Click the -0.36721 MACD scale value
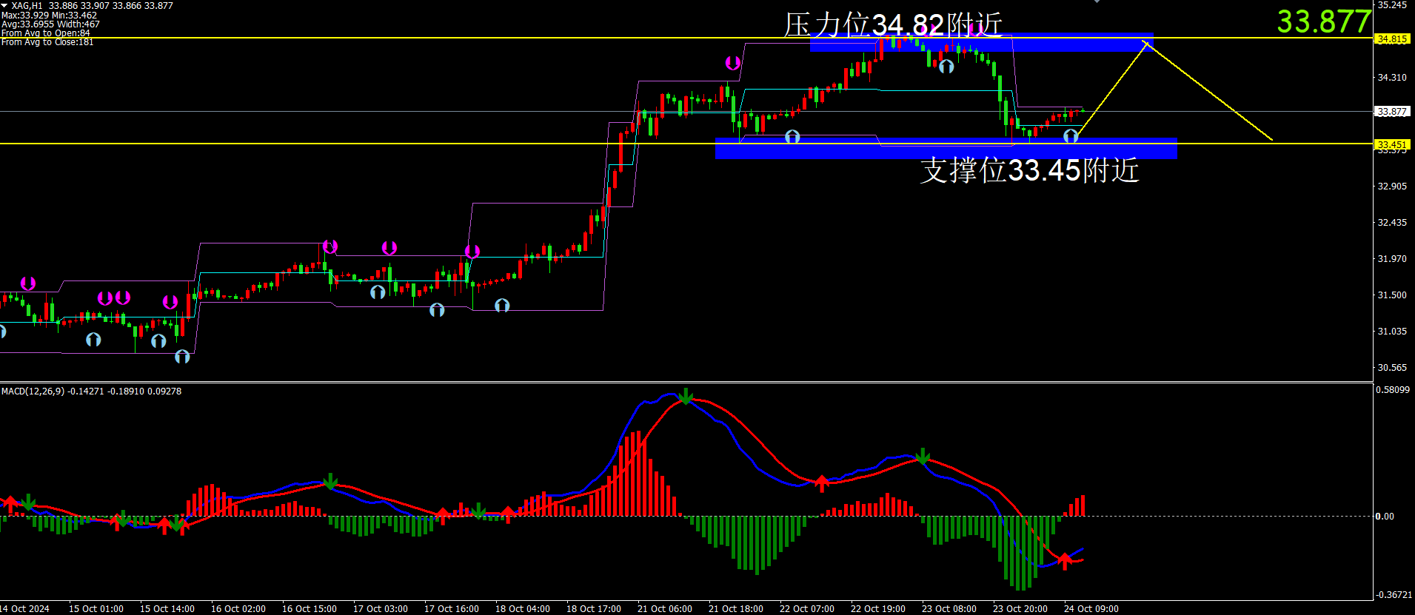1415x615 pixels. [1394, 594]
